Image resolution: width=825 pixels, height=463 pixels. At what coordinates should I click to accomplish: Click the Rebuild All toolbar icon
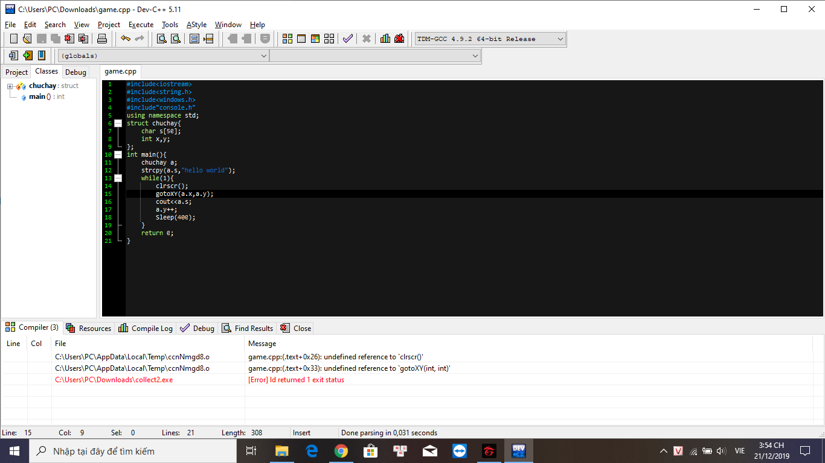coord(329,39)
